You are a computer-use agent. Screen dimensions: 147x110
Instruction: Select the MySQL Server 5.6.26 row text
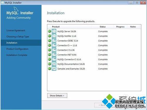(67, 31)
